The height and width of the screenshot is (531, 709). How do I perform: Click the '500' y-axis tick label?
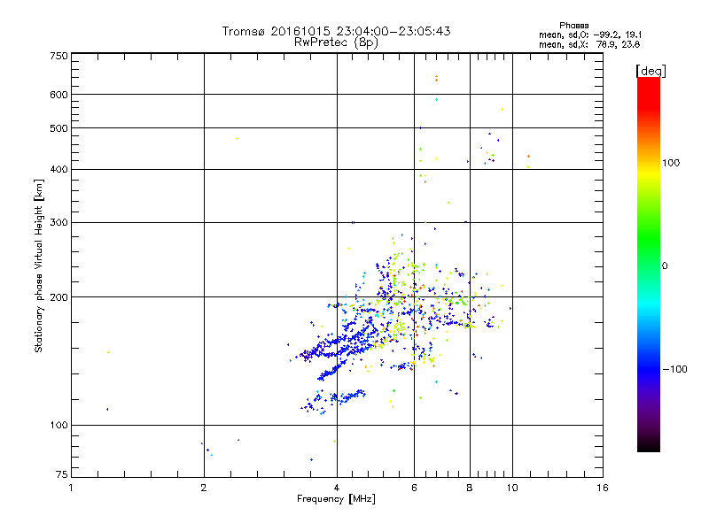tap(58, 128)
